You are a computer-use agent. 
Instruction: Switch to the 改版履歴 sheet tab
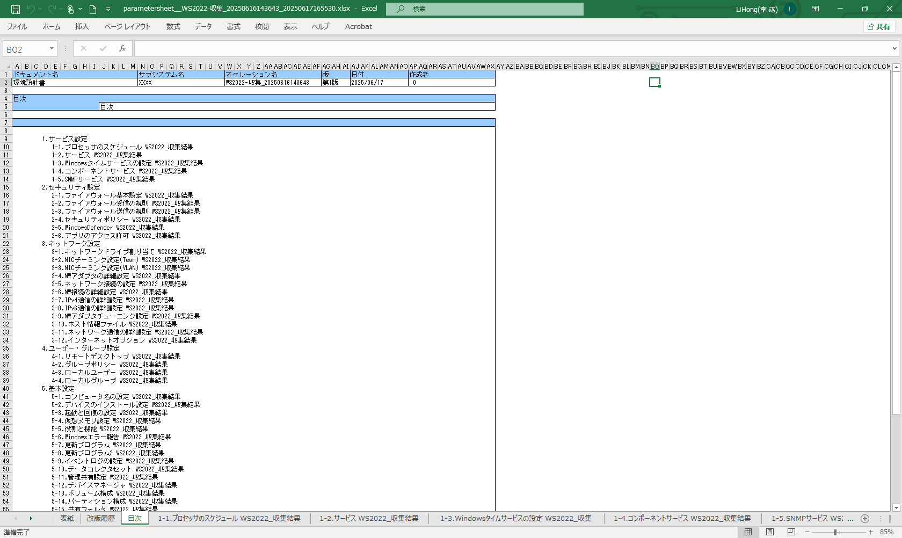click(101, 519)
